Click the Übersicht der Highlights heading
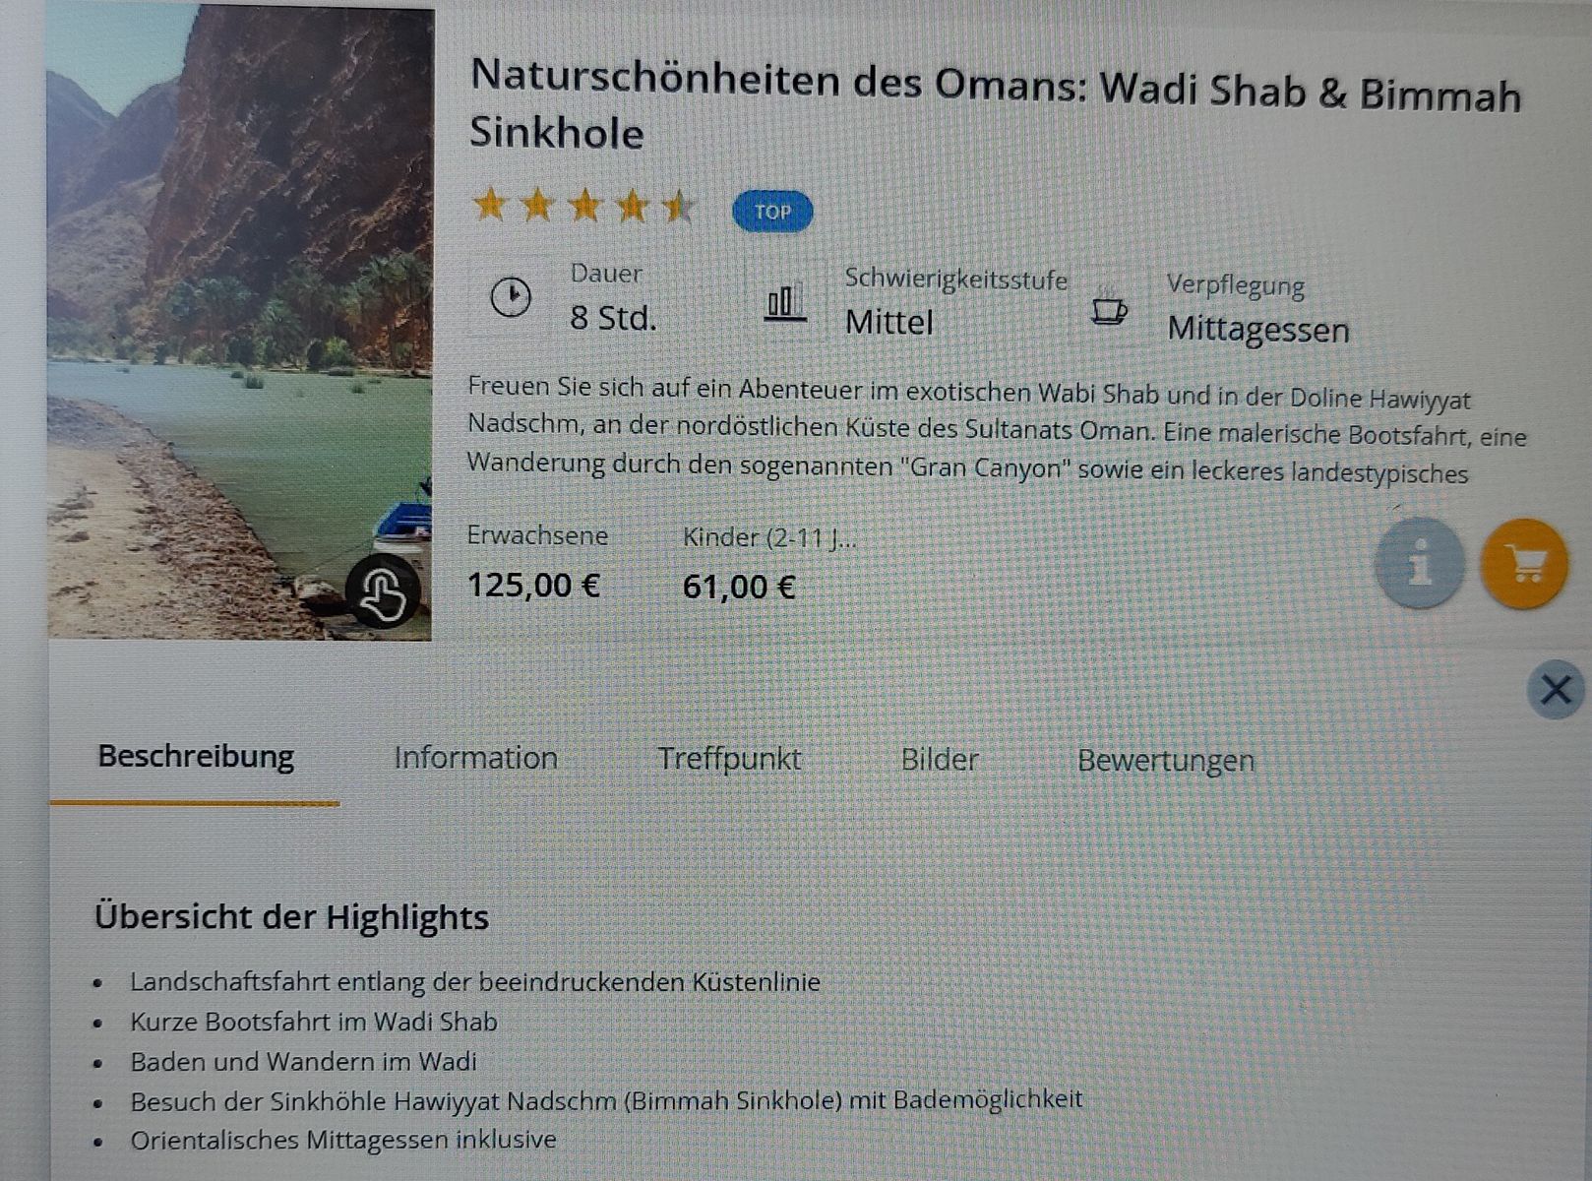Viewport: 1592px width, 1181px height. pyautogui.click(x=291, y=916)
